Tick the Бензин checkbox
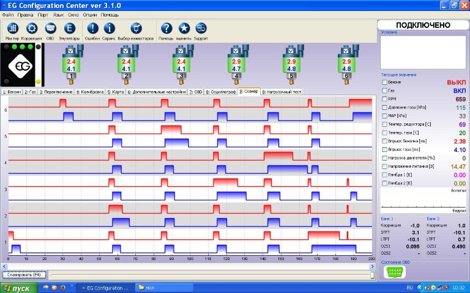Screen dimensions: 470x293 [x=384, y=82]
